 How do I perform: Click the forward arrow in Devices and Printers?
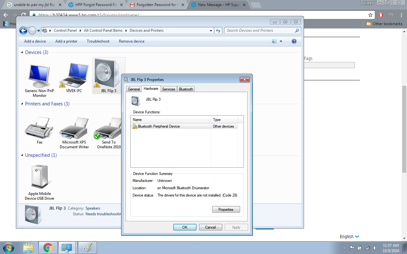(x=32, y=30)
